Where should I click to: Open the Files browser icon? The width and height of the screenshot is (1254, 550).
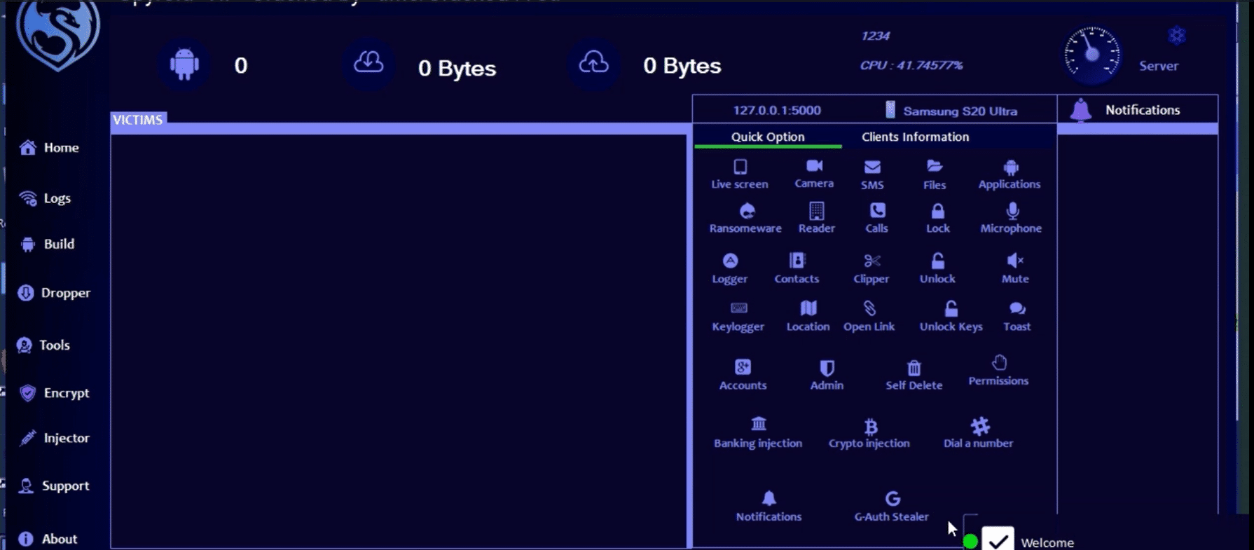935,167
